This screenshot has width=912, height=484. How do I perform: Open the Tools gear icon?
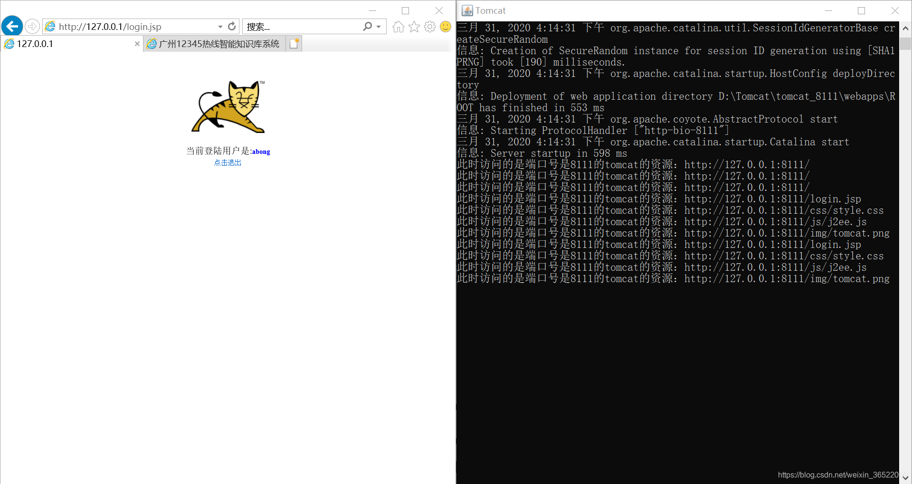430,27
